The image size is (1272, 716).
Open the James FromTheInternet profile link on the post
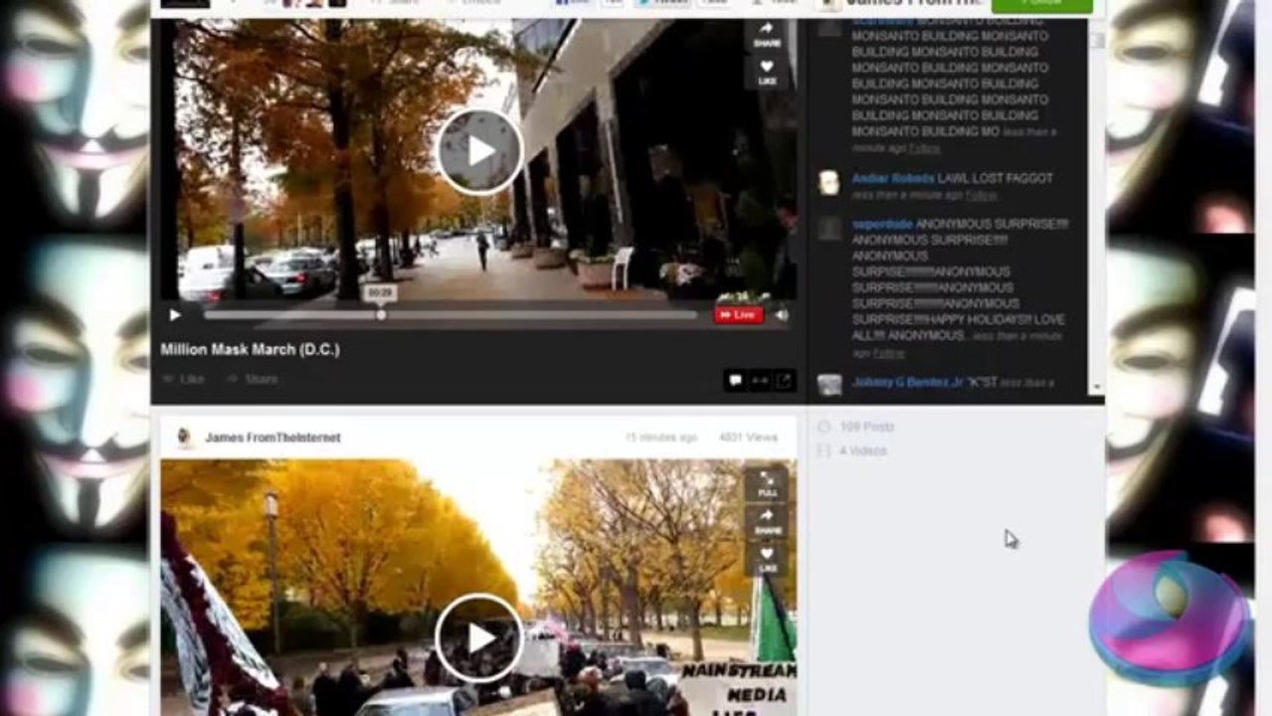273,438
